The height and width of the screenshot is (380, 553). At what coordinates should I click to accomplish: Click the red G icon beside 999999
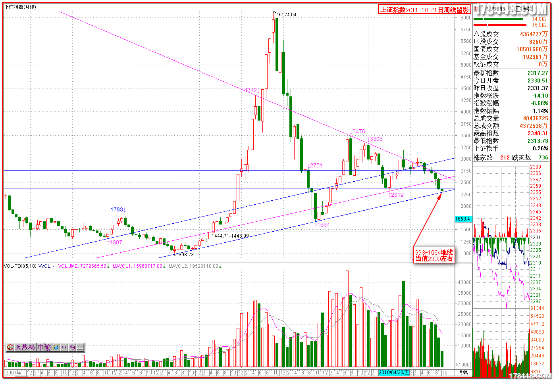coord(476,9)
